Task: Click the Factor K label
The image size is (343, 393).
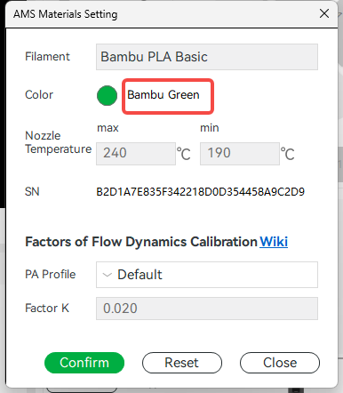Action: click(x=47, y=308)
